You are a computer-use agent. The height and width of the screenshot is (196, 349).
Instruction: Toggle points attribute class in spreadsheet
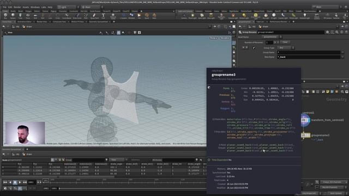52,160
